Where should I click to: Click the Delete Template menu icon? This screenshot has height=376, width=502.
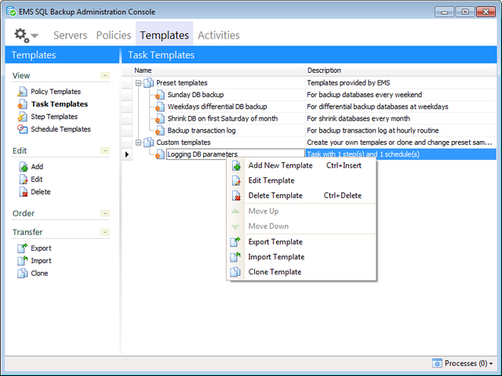(236, 196)
